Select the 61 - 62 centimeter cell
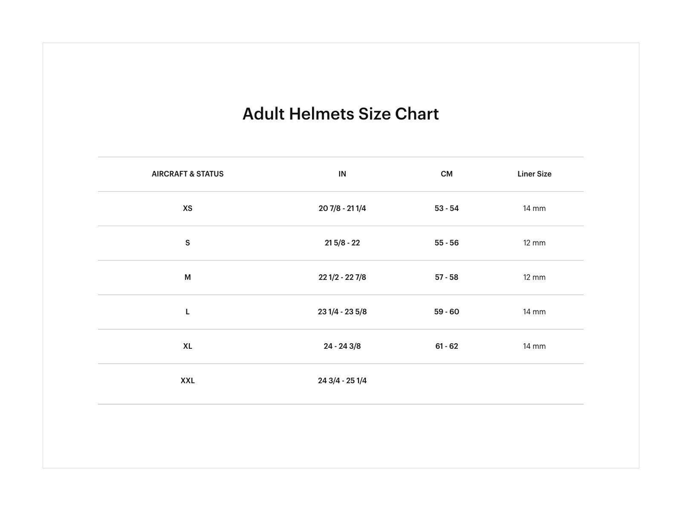The height and width of the screenshot is (511, 682). pyautogui.click(x=447, y=346)
